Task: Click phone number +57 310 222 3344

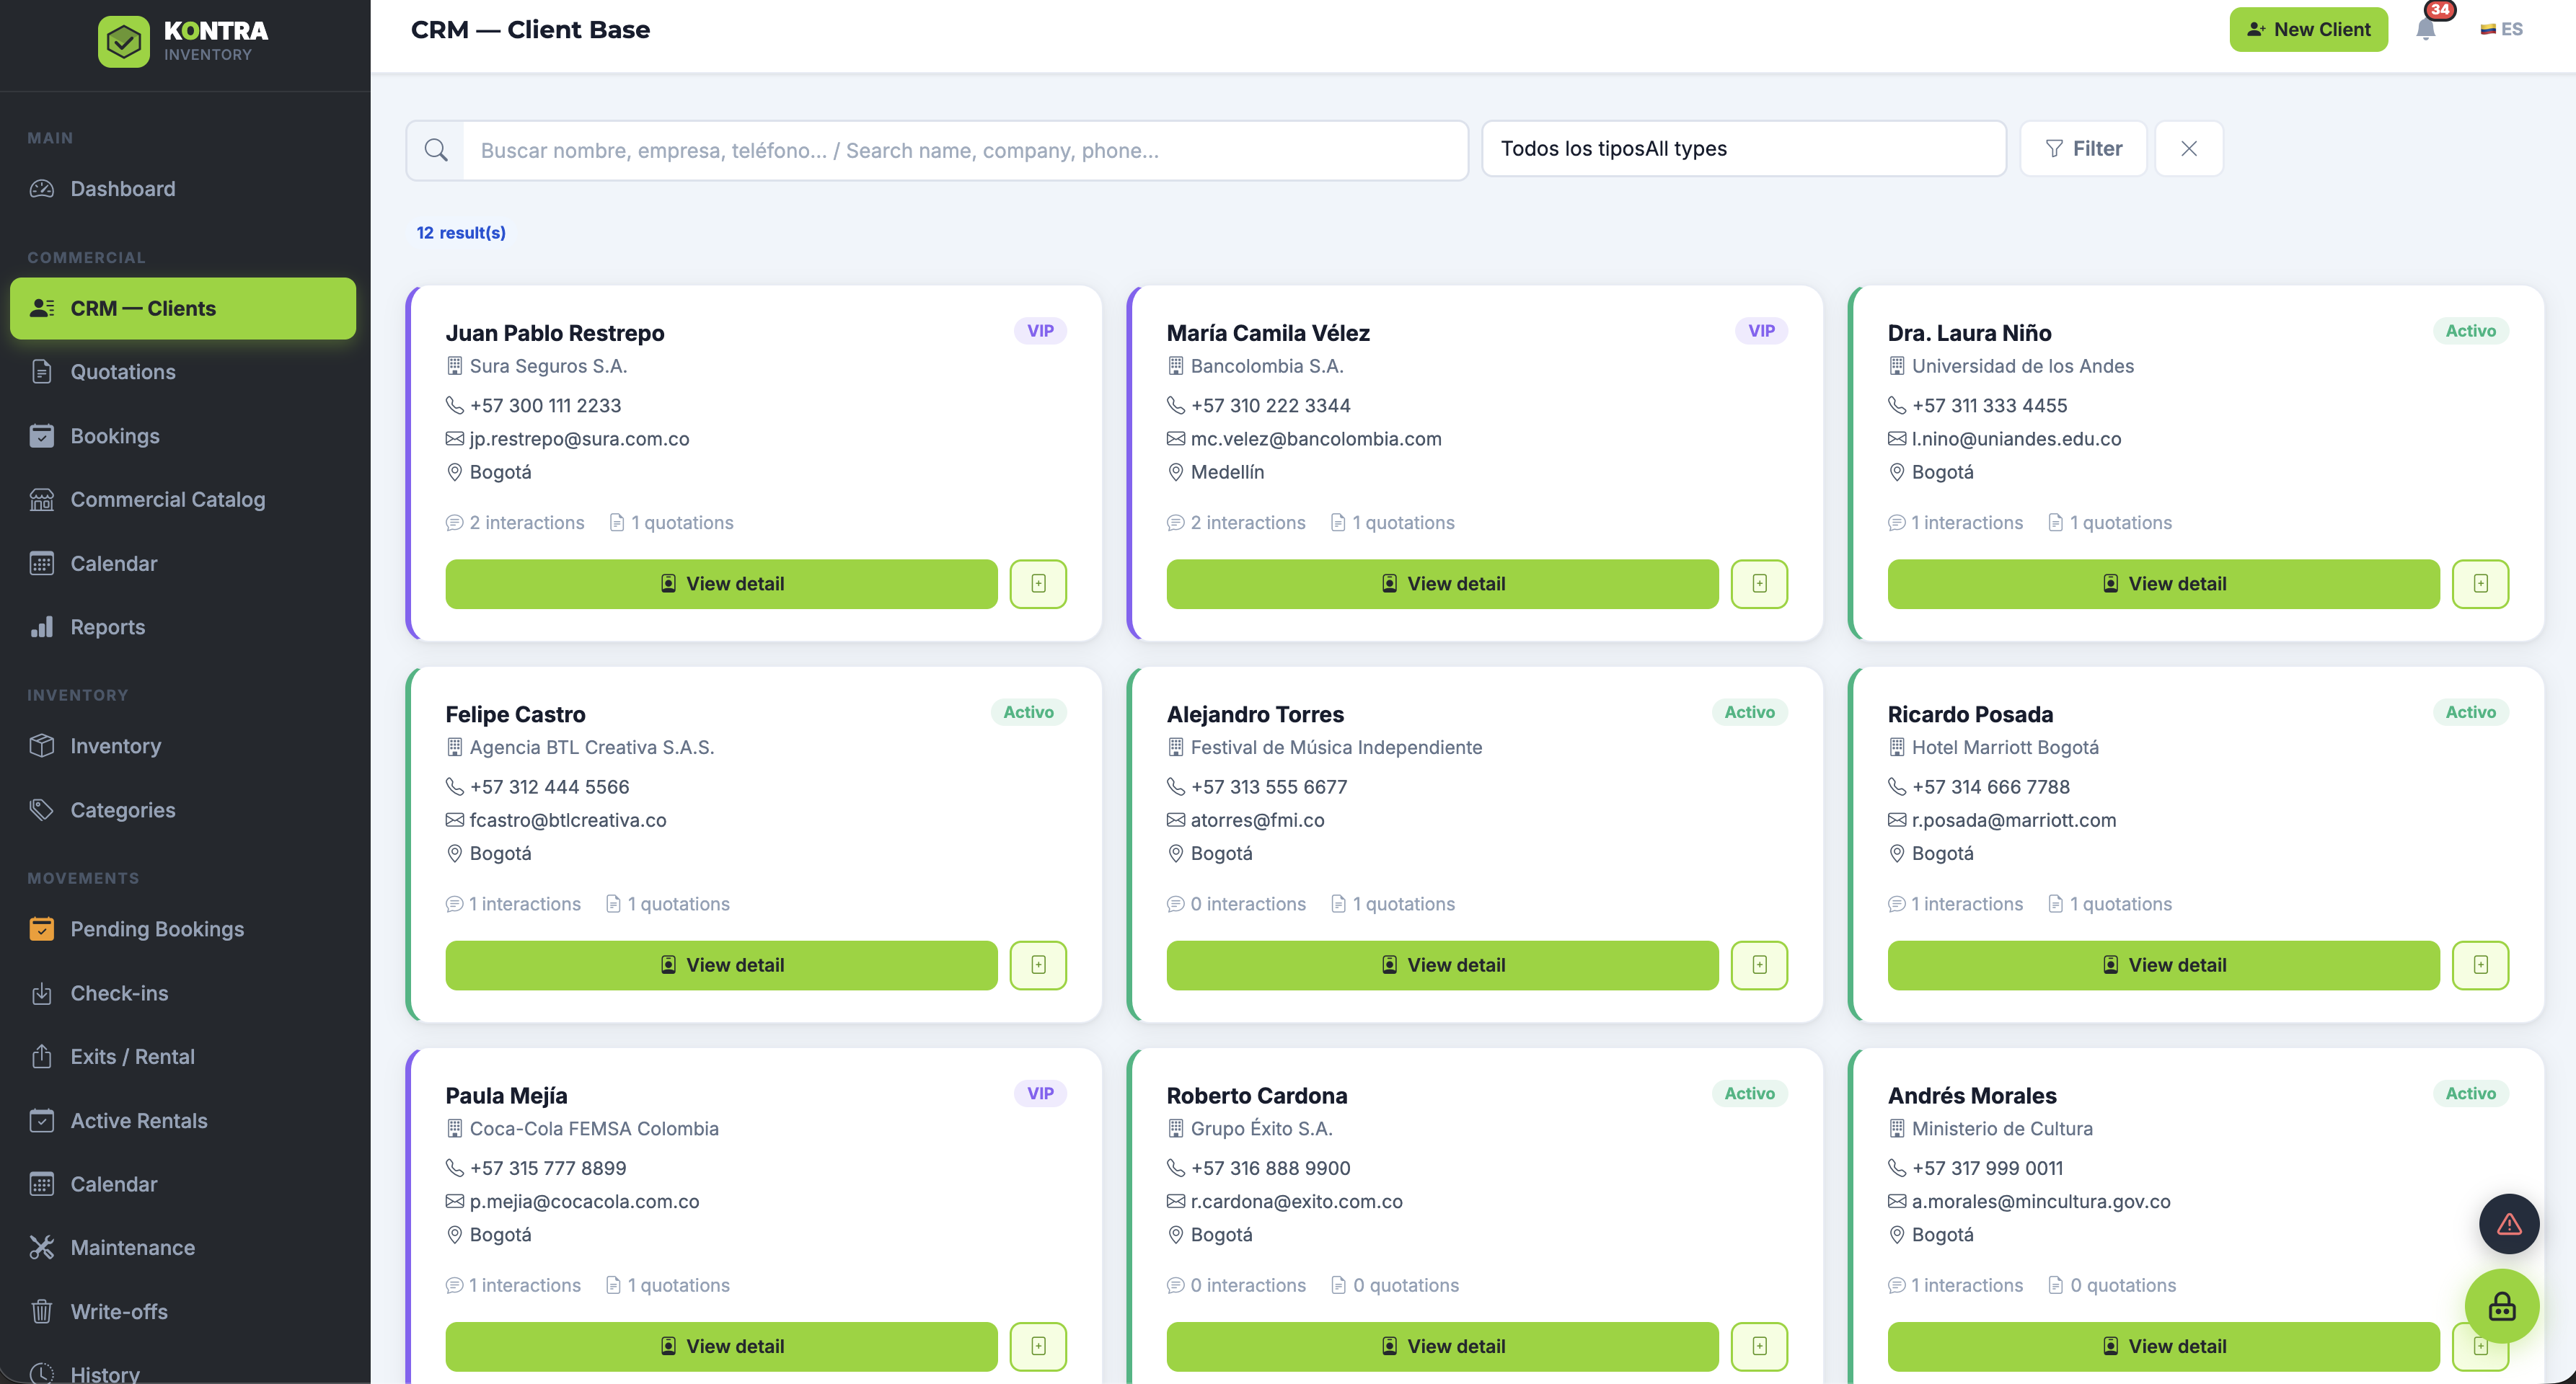Action: tap(1270, 406)
